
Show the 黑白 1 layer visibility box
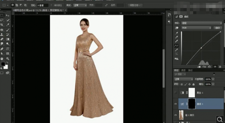coord(176,93)
